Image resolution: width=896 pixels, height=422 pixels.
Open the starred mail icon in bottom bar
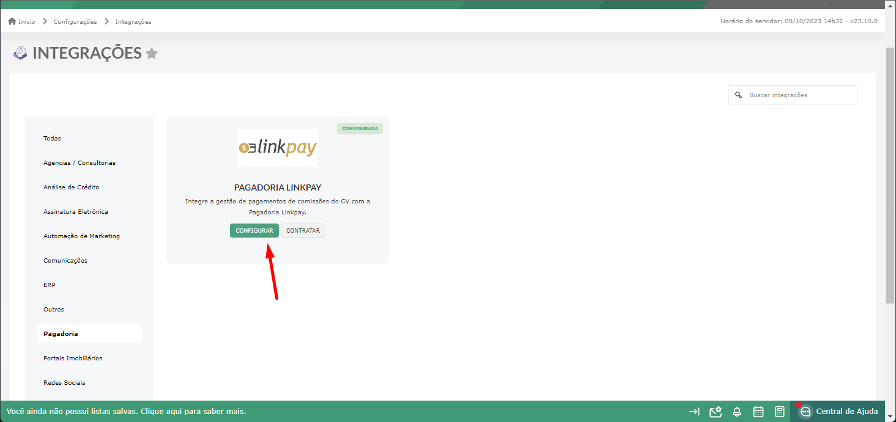tap(716, 412)
